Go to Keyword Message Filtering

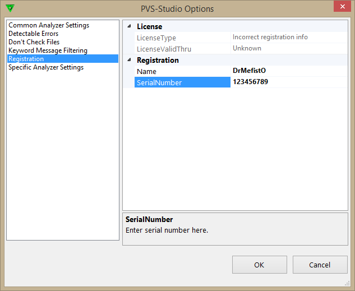[x=48, y=50]
